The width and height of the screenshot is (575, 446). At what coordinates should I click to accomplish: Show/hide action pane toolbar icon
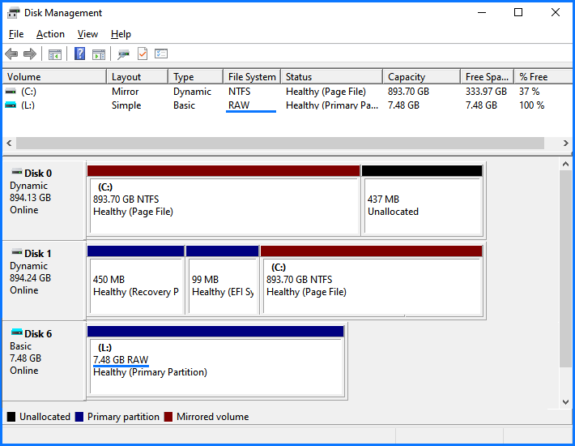[x=99, y=54]
